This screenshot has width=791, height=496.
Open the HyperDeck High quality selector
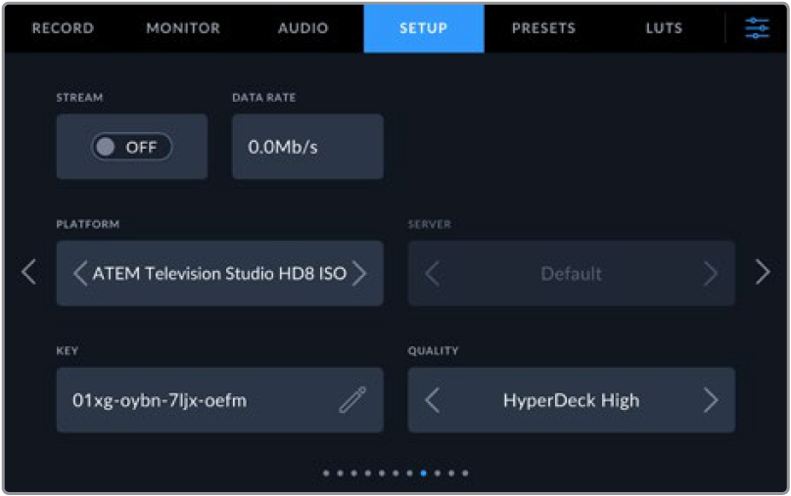[x=571, y=400]
